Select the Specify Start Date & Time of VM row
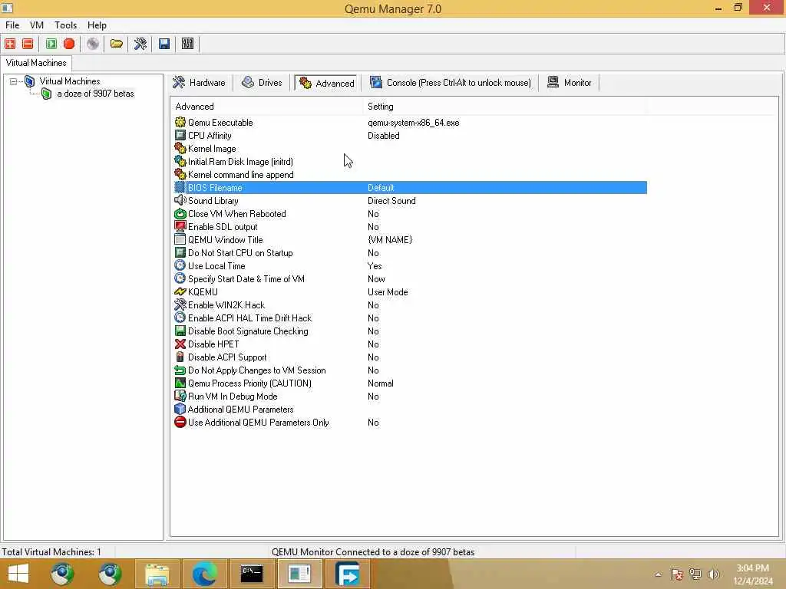Screen dimensions: 786x589 (410, 279)
